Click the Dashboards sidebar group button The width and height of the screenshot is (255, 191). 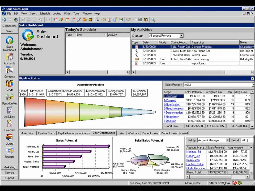click(x=10, y=26)
